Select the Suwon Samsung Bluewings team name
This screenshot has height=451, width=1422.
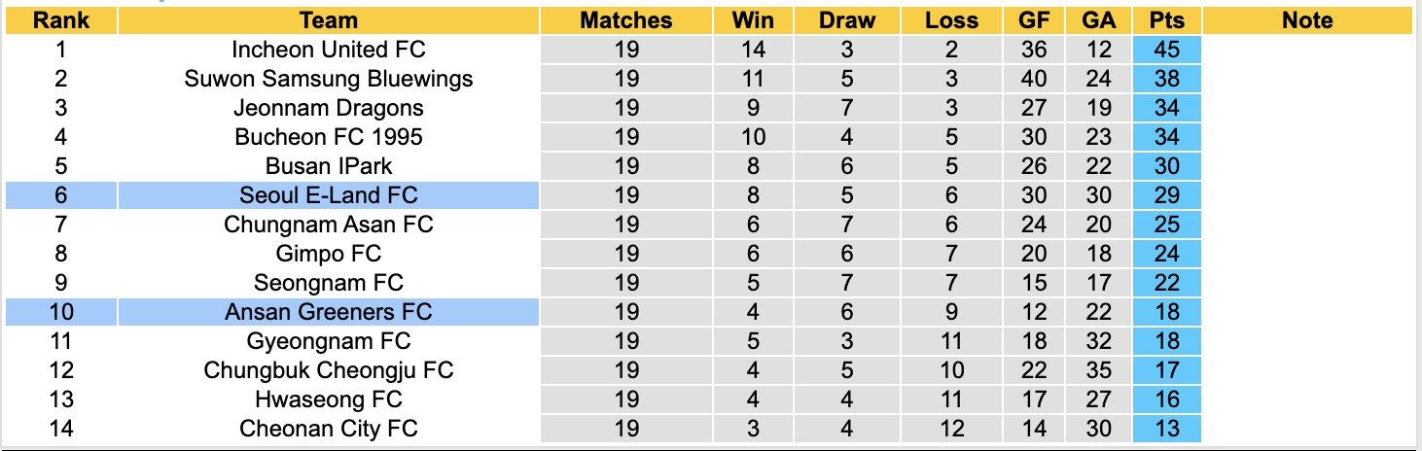pos(329,79)
